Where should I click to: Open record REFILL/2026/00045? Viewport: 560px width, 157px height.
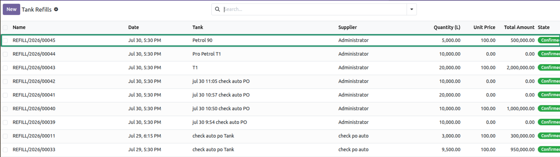(34, 40)
